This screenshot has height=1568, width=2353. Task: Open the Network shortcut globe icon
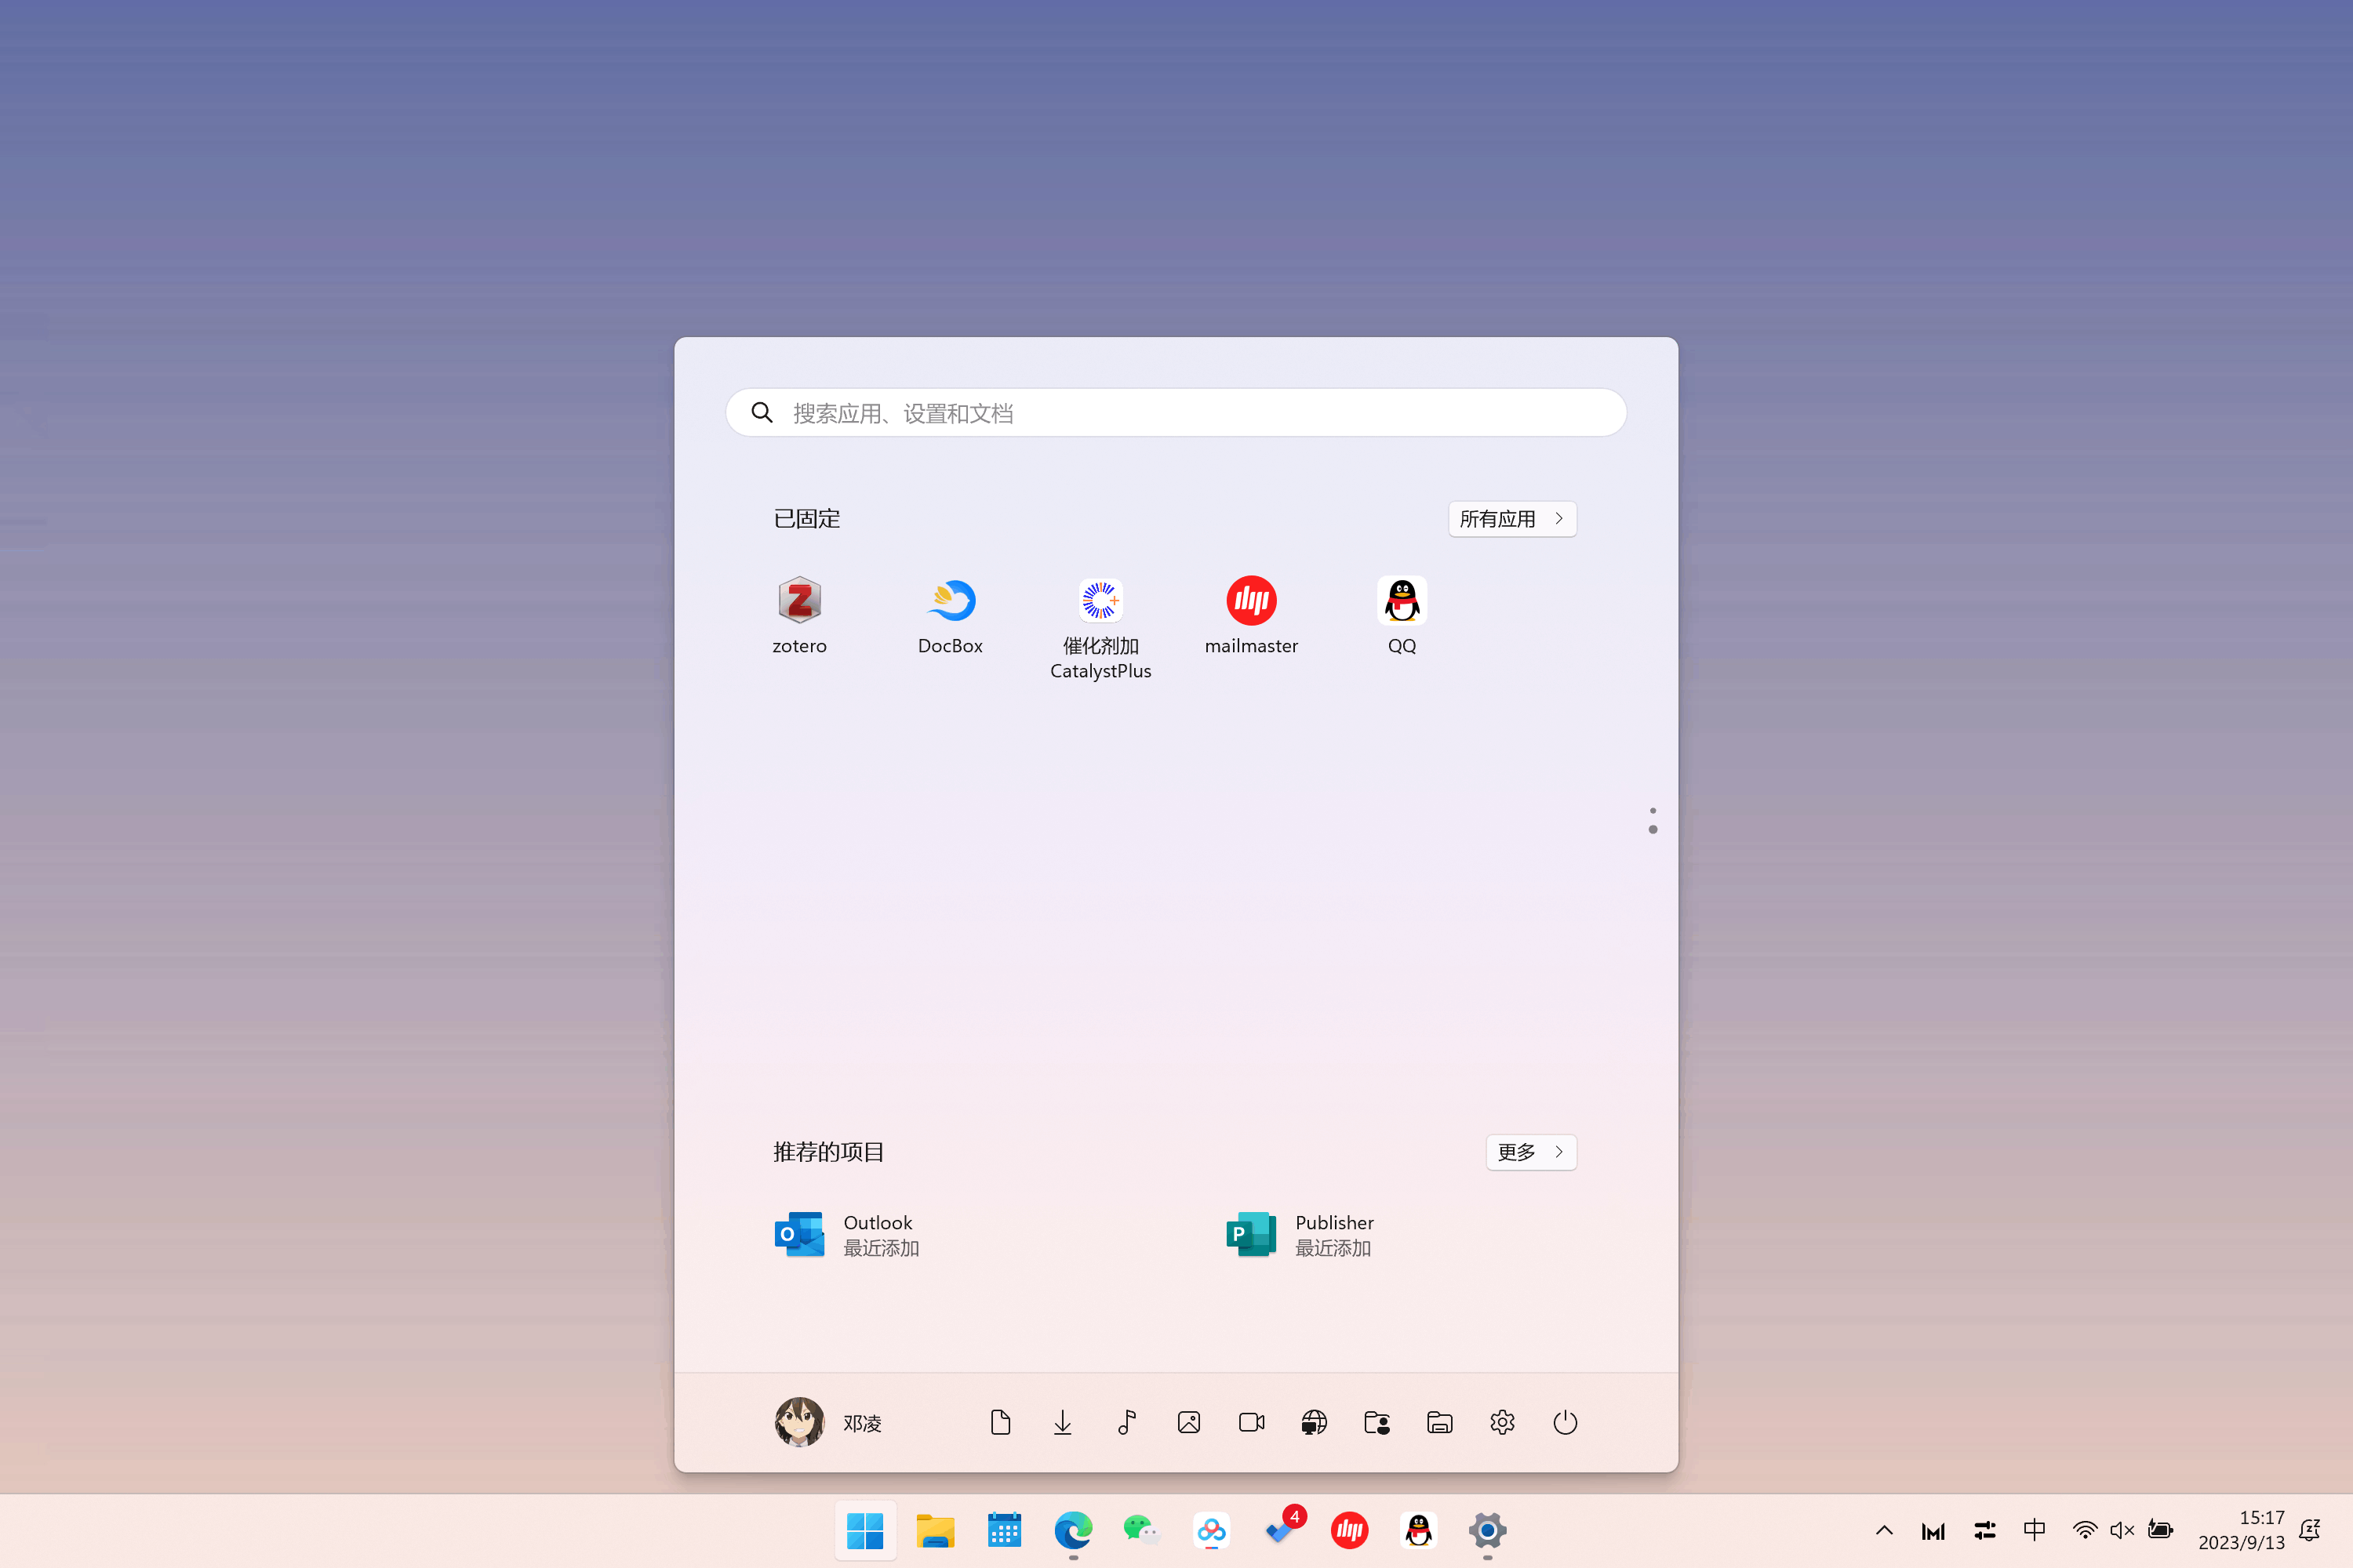(1314, 1422)
